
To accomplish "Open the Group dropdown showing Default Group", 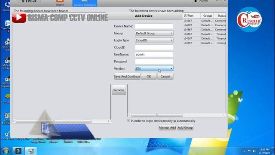I will [x=154, y=33].
